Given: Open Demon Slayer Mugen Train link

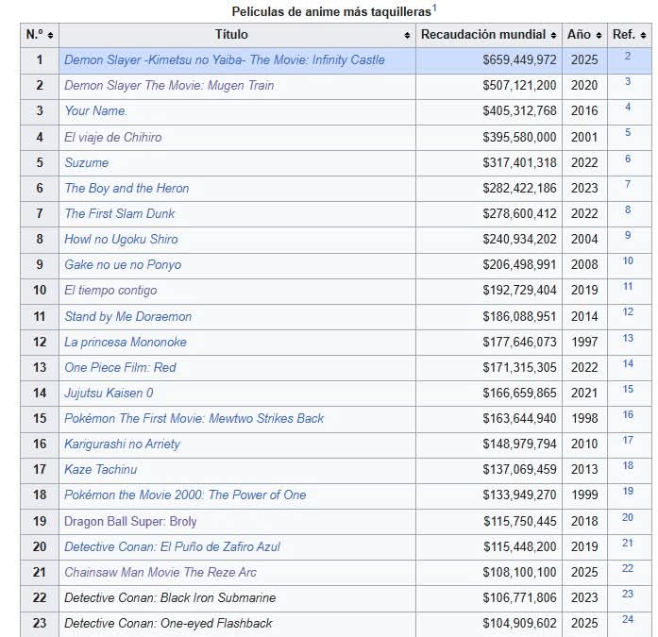Looking at the screenshot, I should point(169,86).
